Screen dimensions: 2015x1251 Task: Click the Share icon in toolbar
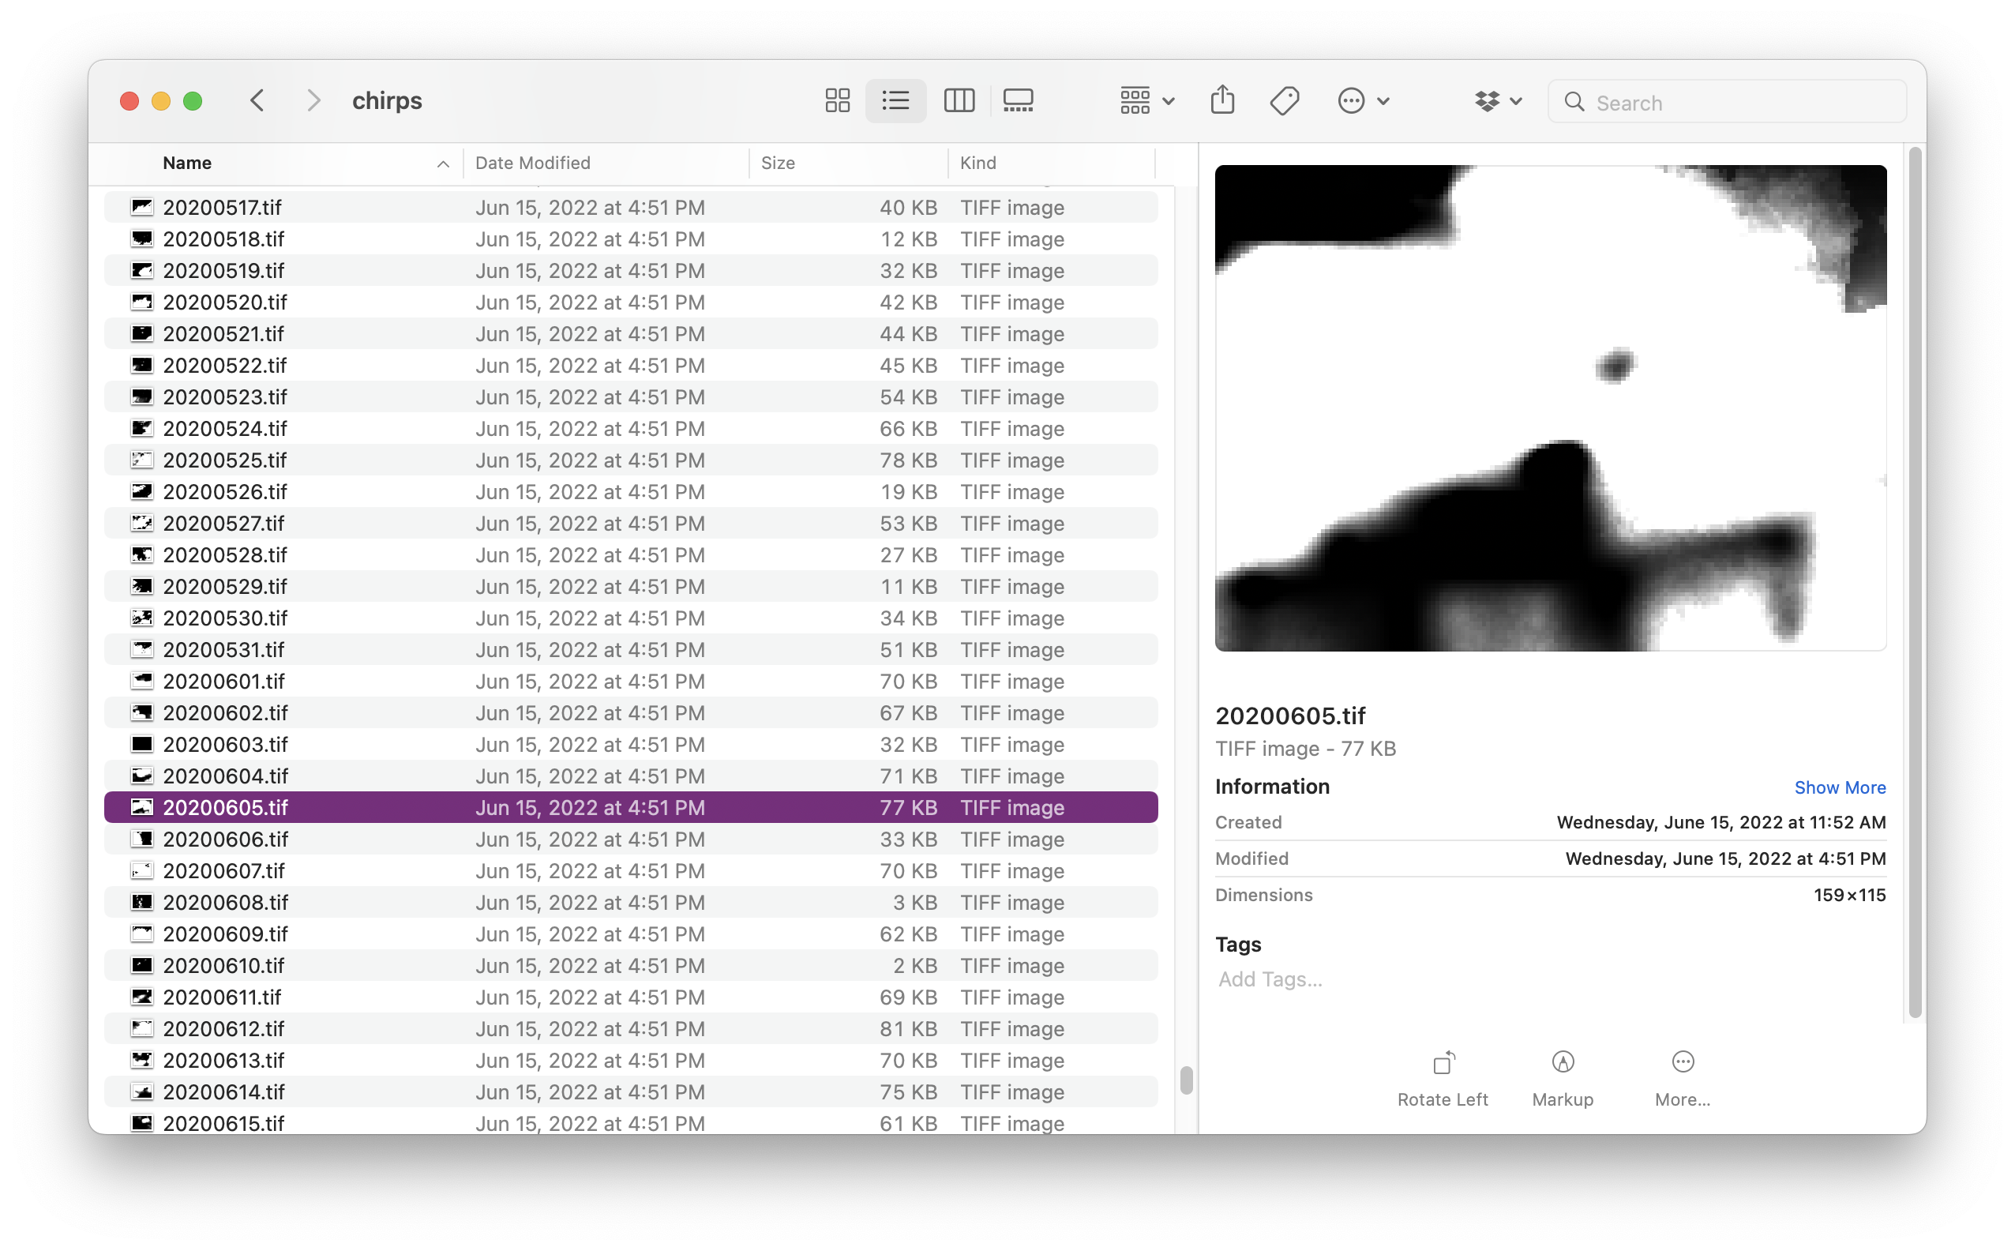(x=1221, y=101)
